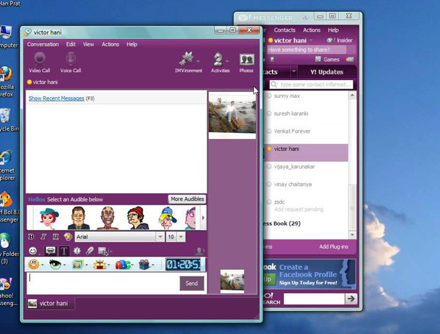Play the man in suit audible
Image resolution: width=440 pixels, height=334 pixels.
(79, 218)
